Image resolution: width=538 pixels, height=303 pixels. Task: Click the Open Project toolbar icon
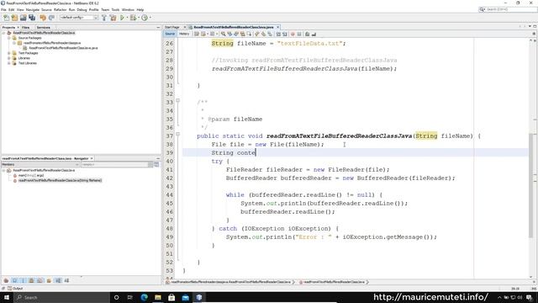click(x=23, y=18)
